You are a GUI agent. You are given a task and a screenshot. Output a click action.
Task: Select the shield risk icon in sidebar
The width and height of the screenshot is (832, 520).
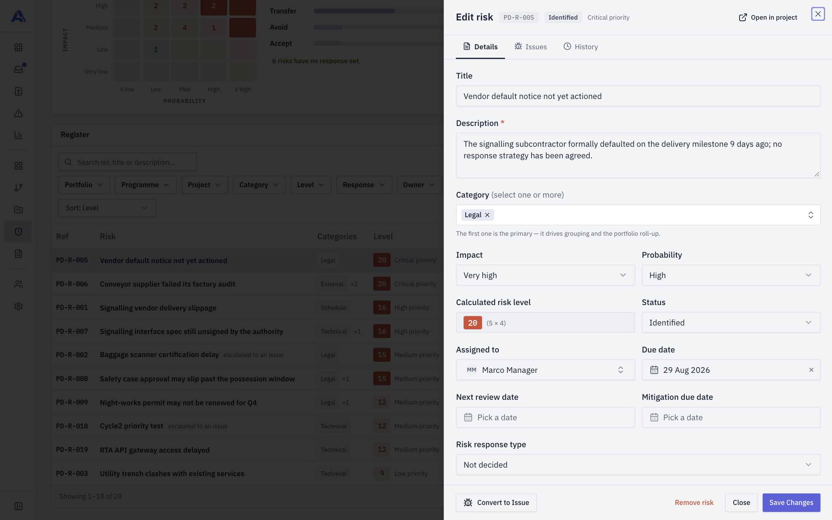[x=18, y=231]
